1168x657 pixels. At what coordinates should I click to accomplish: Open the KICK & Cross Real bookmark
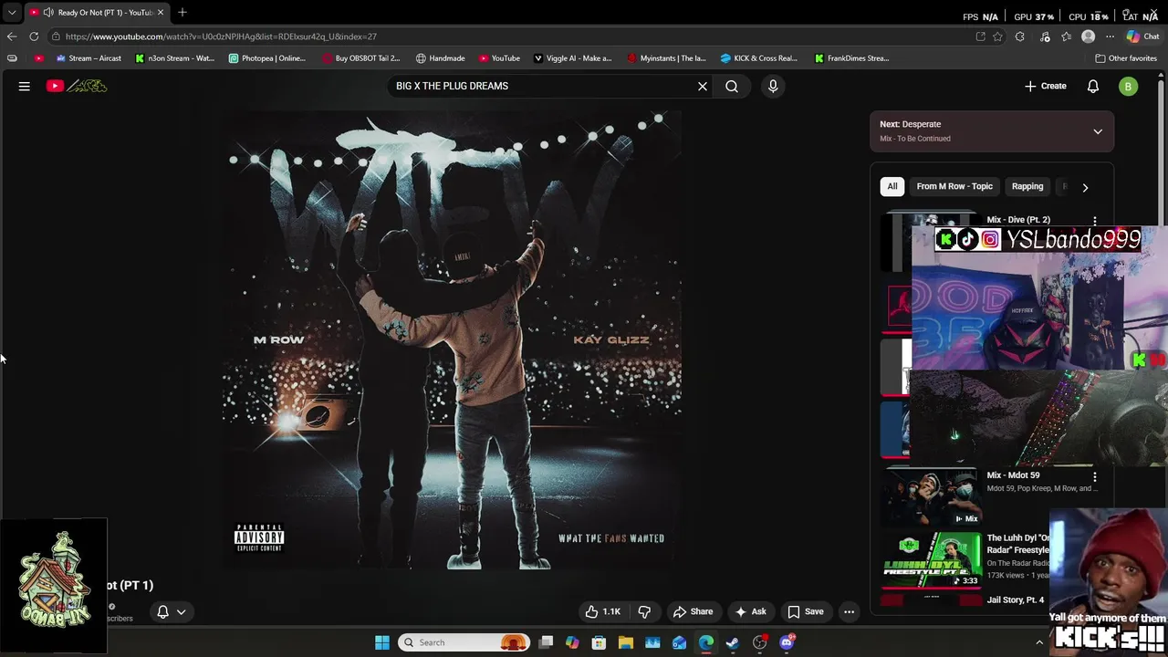click(x=758, y=58)
